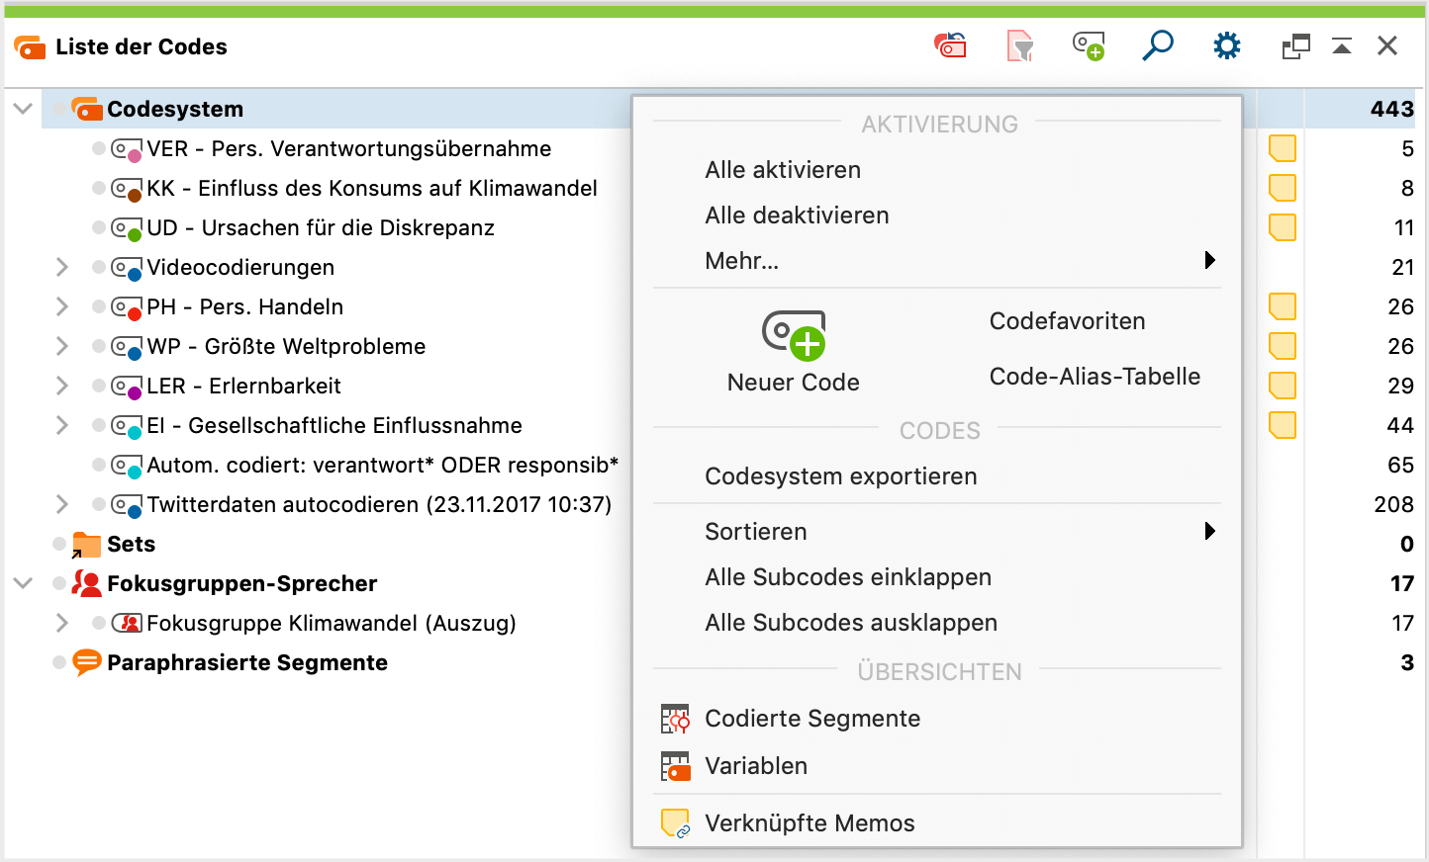
Task: Click the Neuer Code green plus icon
Action: pyautogui.click(x=794, y=335)
